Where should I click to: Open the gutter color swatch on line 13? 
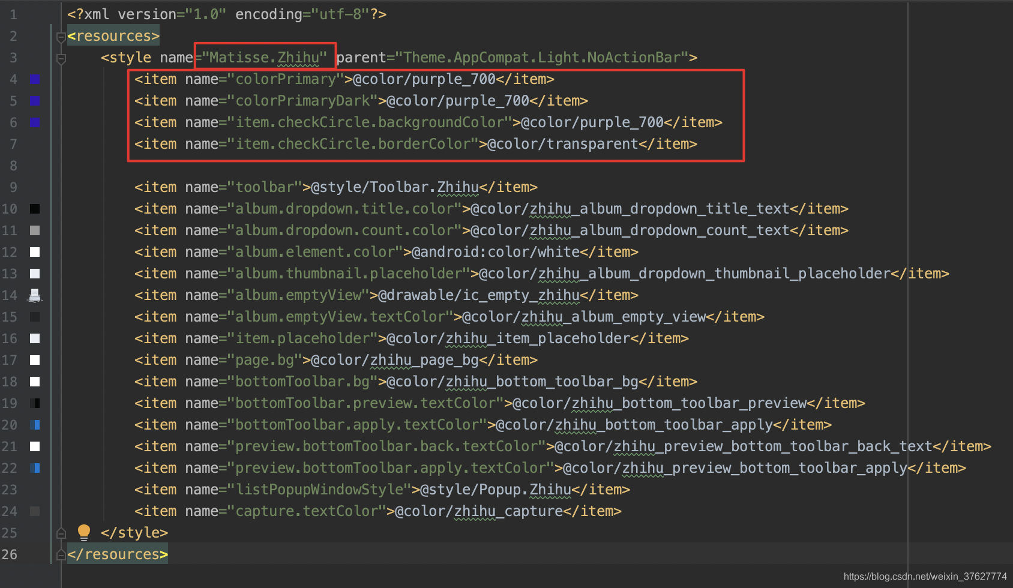click(35, 274)
